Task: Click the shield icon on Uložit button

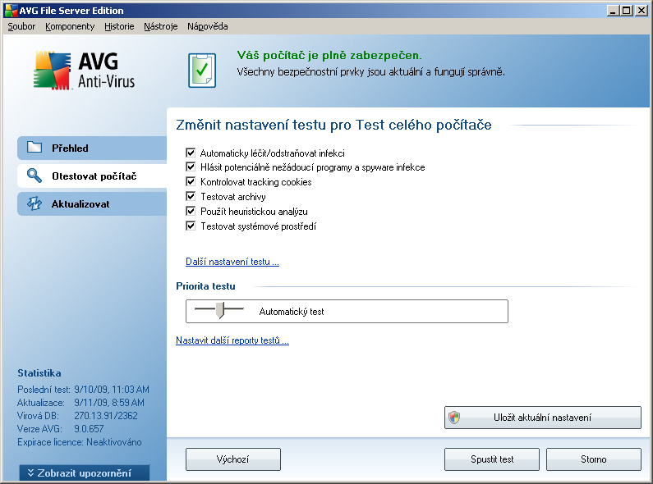Action: coord(454,417)
